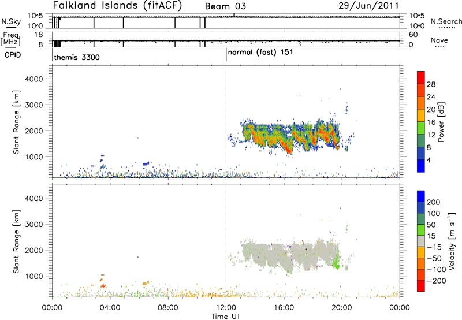The width and height of the screenshot is (462, 320).
Task: Click the '08:00' time axis label
Action: (x=168, y=308)
